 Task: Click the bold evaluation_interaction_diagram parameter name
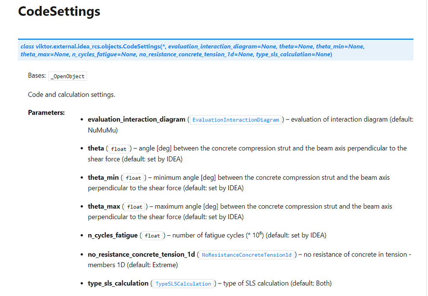click(136, 120)
